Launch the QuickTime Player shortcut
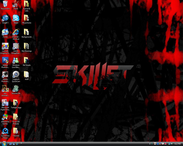The image size is (183, 146). pyautogui.click(x=5, y=133)
